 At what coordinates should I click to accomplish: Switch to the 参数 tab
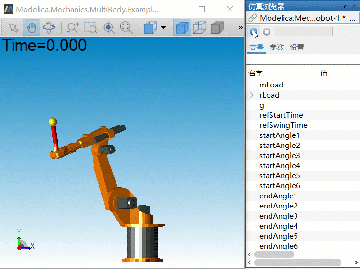[x=277, y=48]
